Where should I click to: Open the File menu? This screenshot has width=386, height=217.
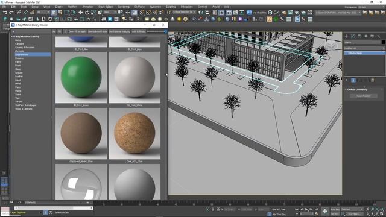point(4,7)
